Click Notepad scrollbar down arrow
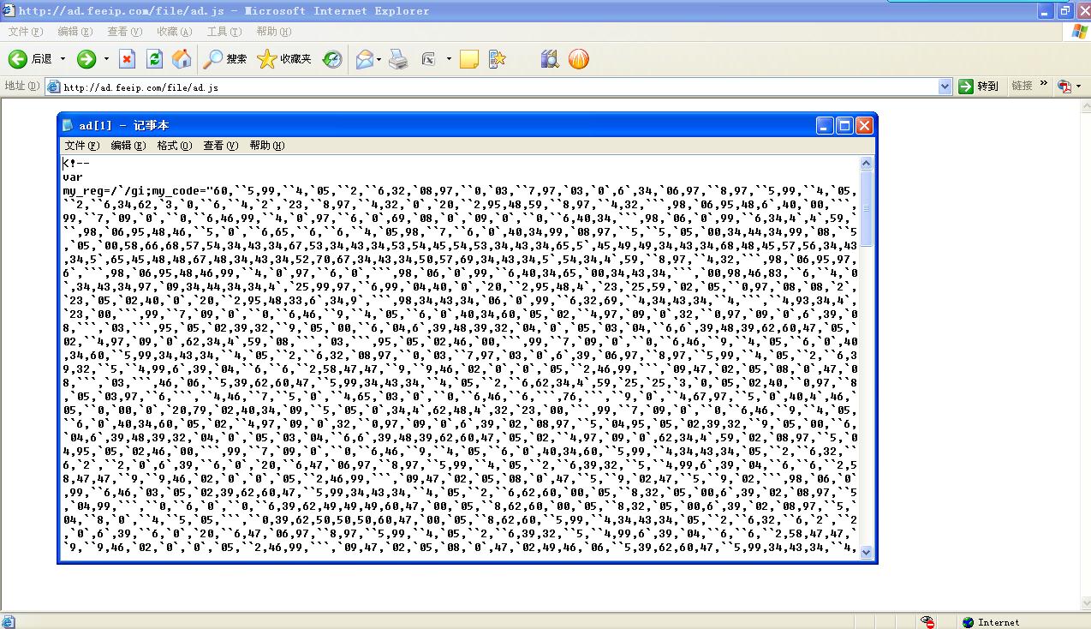This screenshot has width=1091, height=629. [866, 552]
